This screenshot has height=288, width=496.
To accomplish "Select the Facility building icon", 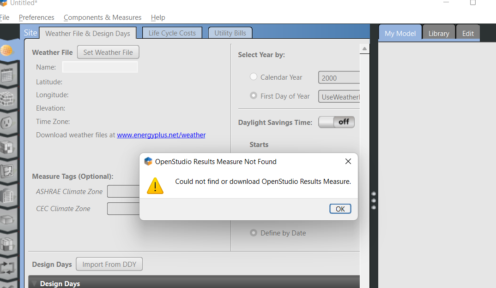I will (8, 195).
